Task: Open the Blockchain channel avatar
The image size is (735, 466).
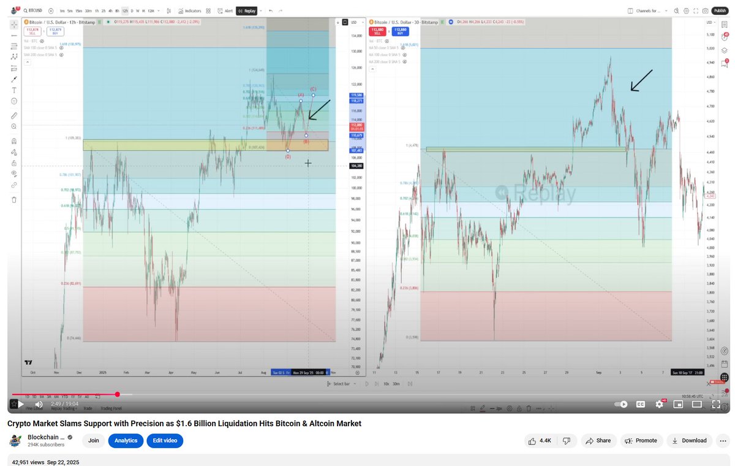Action: (15, 440)
